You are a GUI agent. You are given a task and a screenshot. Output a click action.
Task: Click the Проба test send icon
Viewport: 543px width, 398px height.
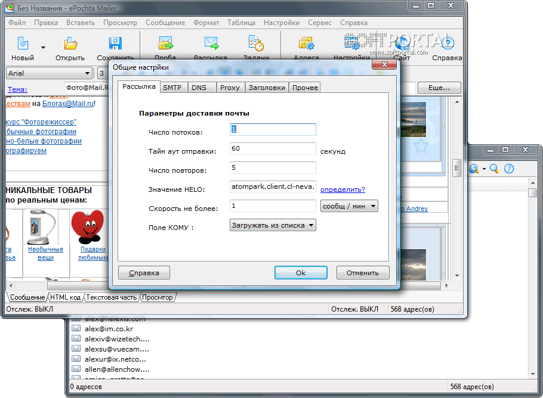[165, 44]
